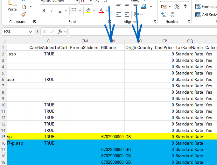The width and height of the screenshot is (217, 165).
Task: Click the TaxRateName header cell
Action: (190, 47)
